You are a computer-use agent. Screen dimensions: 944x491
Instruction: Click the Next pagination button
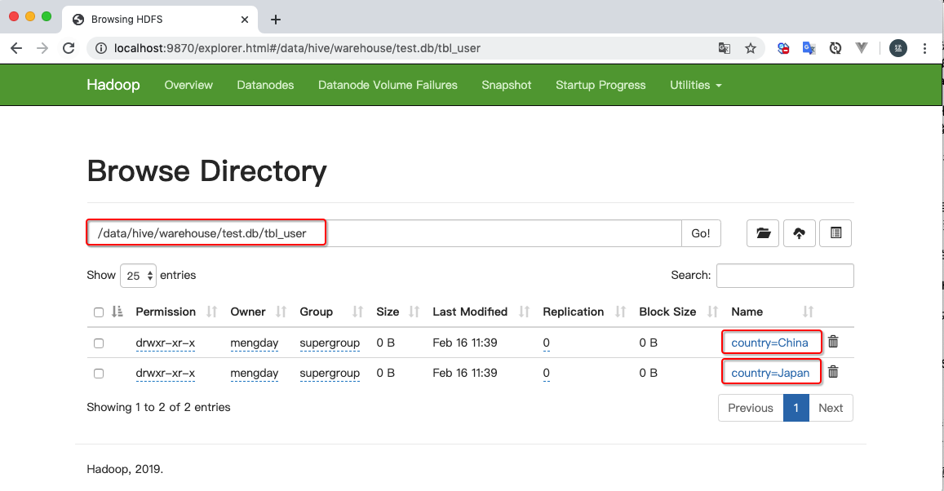(x=831, y=407)
